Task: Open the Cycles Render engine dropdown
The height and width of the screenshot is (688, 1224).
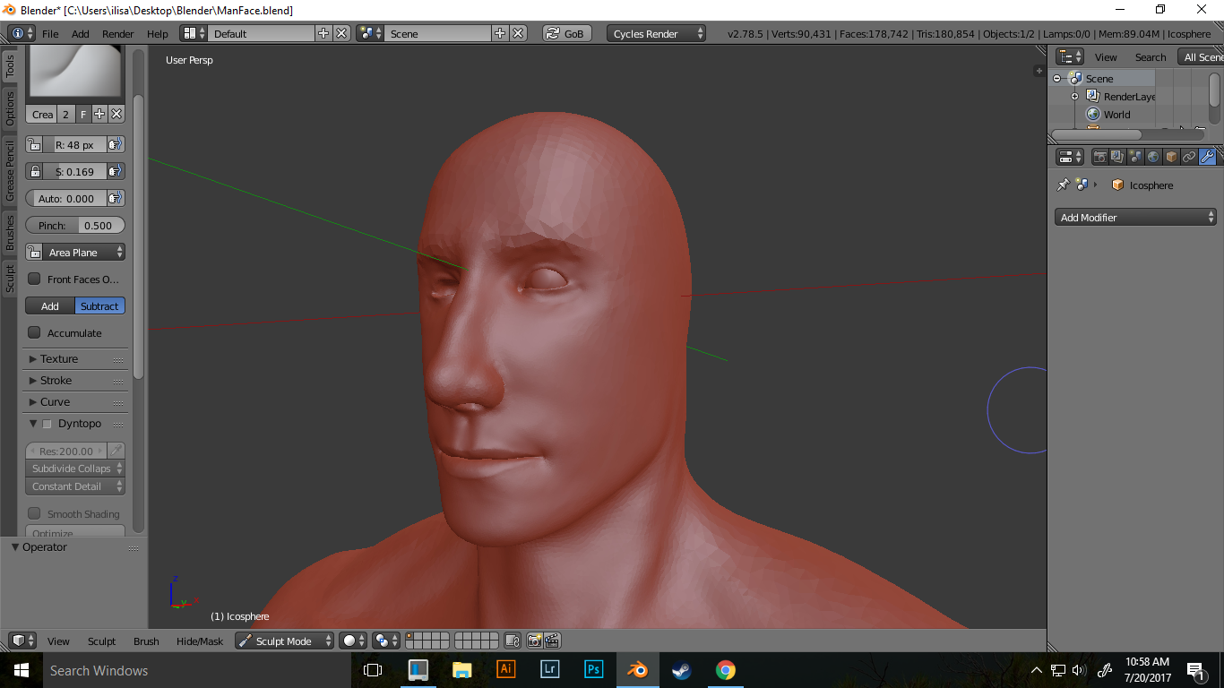Action: [x=657, y=33]
